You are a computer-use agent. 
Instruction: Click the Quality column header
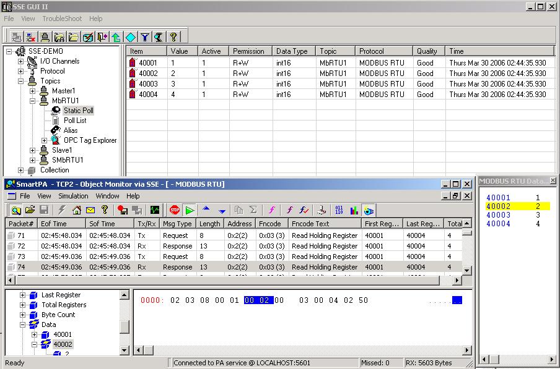[x=429, y=51]
